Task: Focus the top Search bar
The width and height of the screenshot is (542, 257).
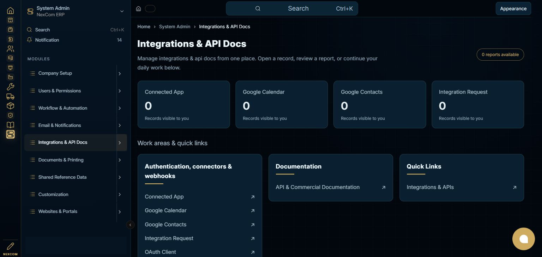Action: click(x=292, y=8)
